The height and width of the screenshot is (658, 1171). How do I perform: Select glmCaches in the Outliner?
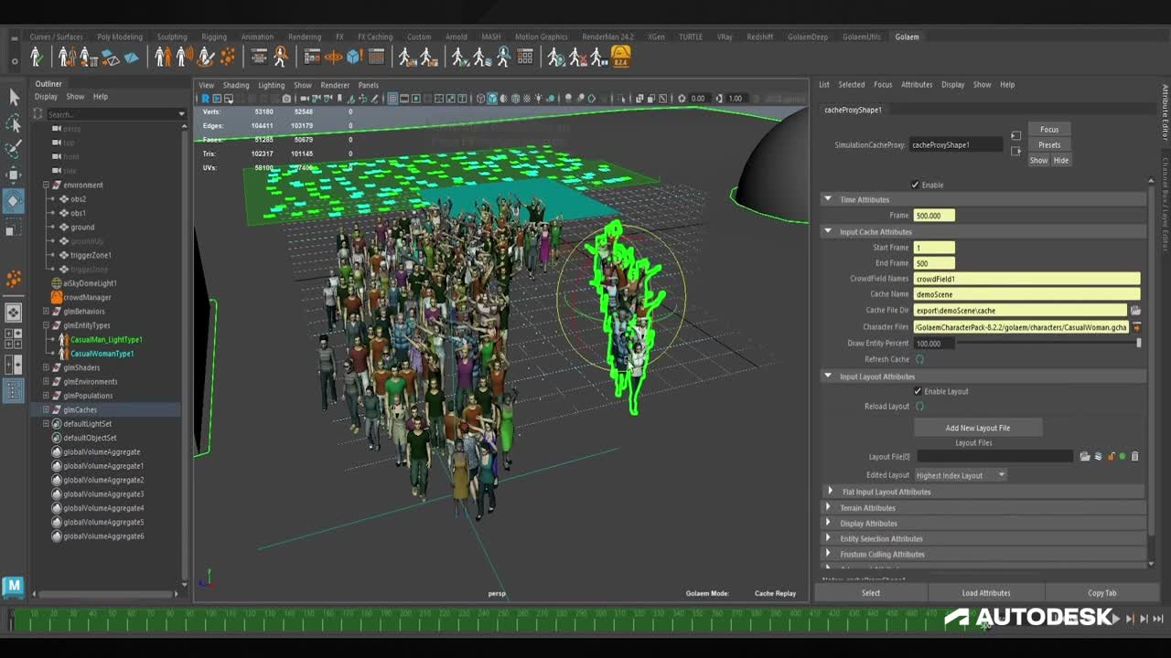pos(79,409)
